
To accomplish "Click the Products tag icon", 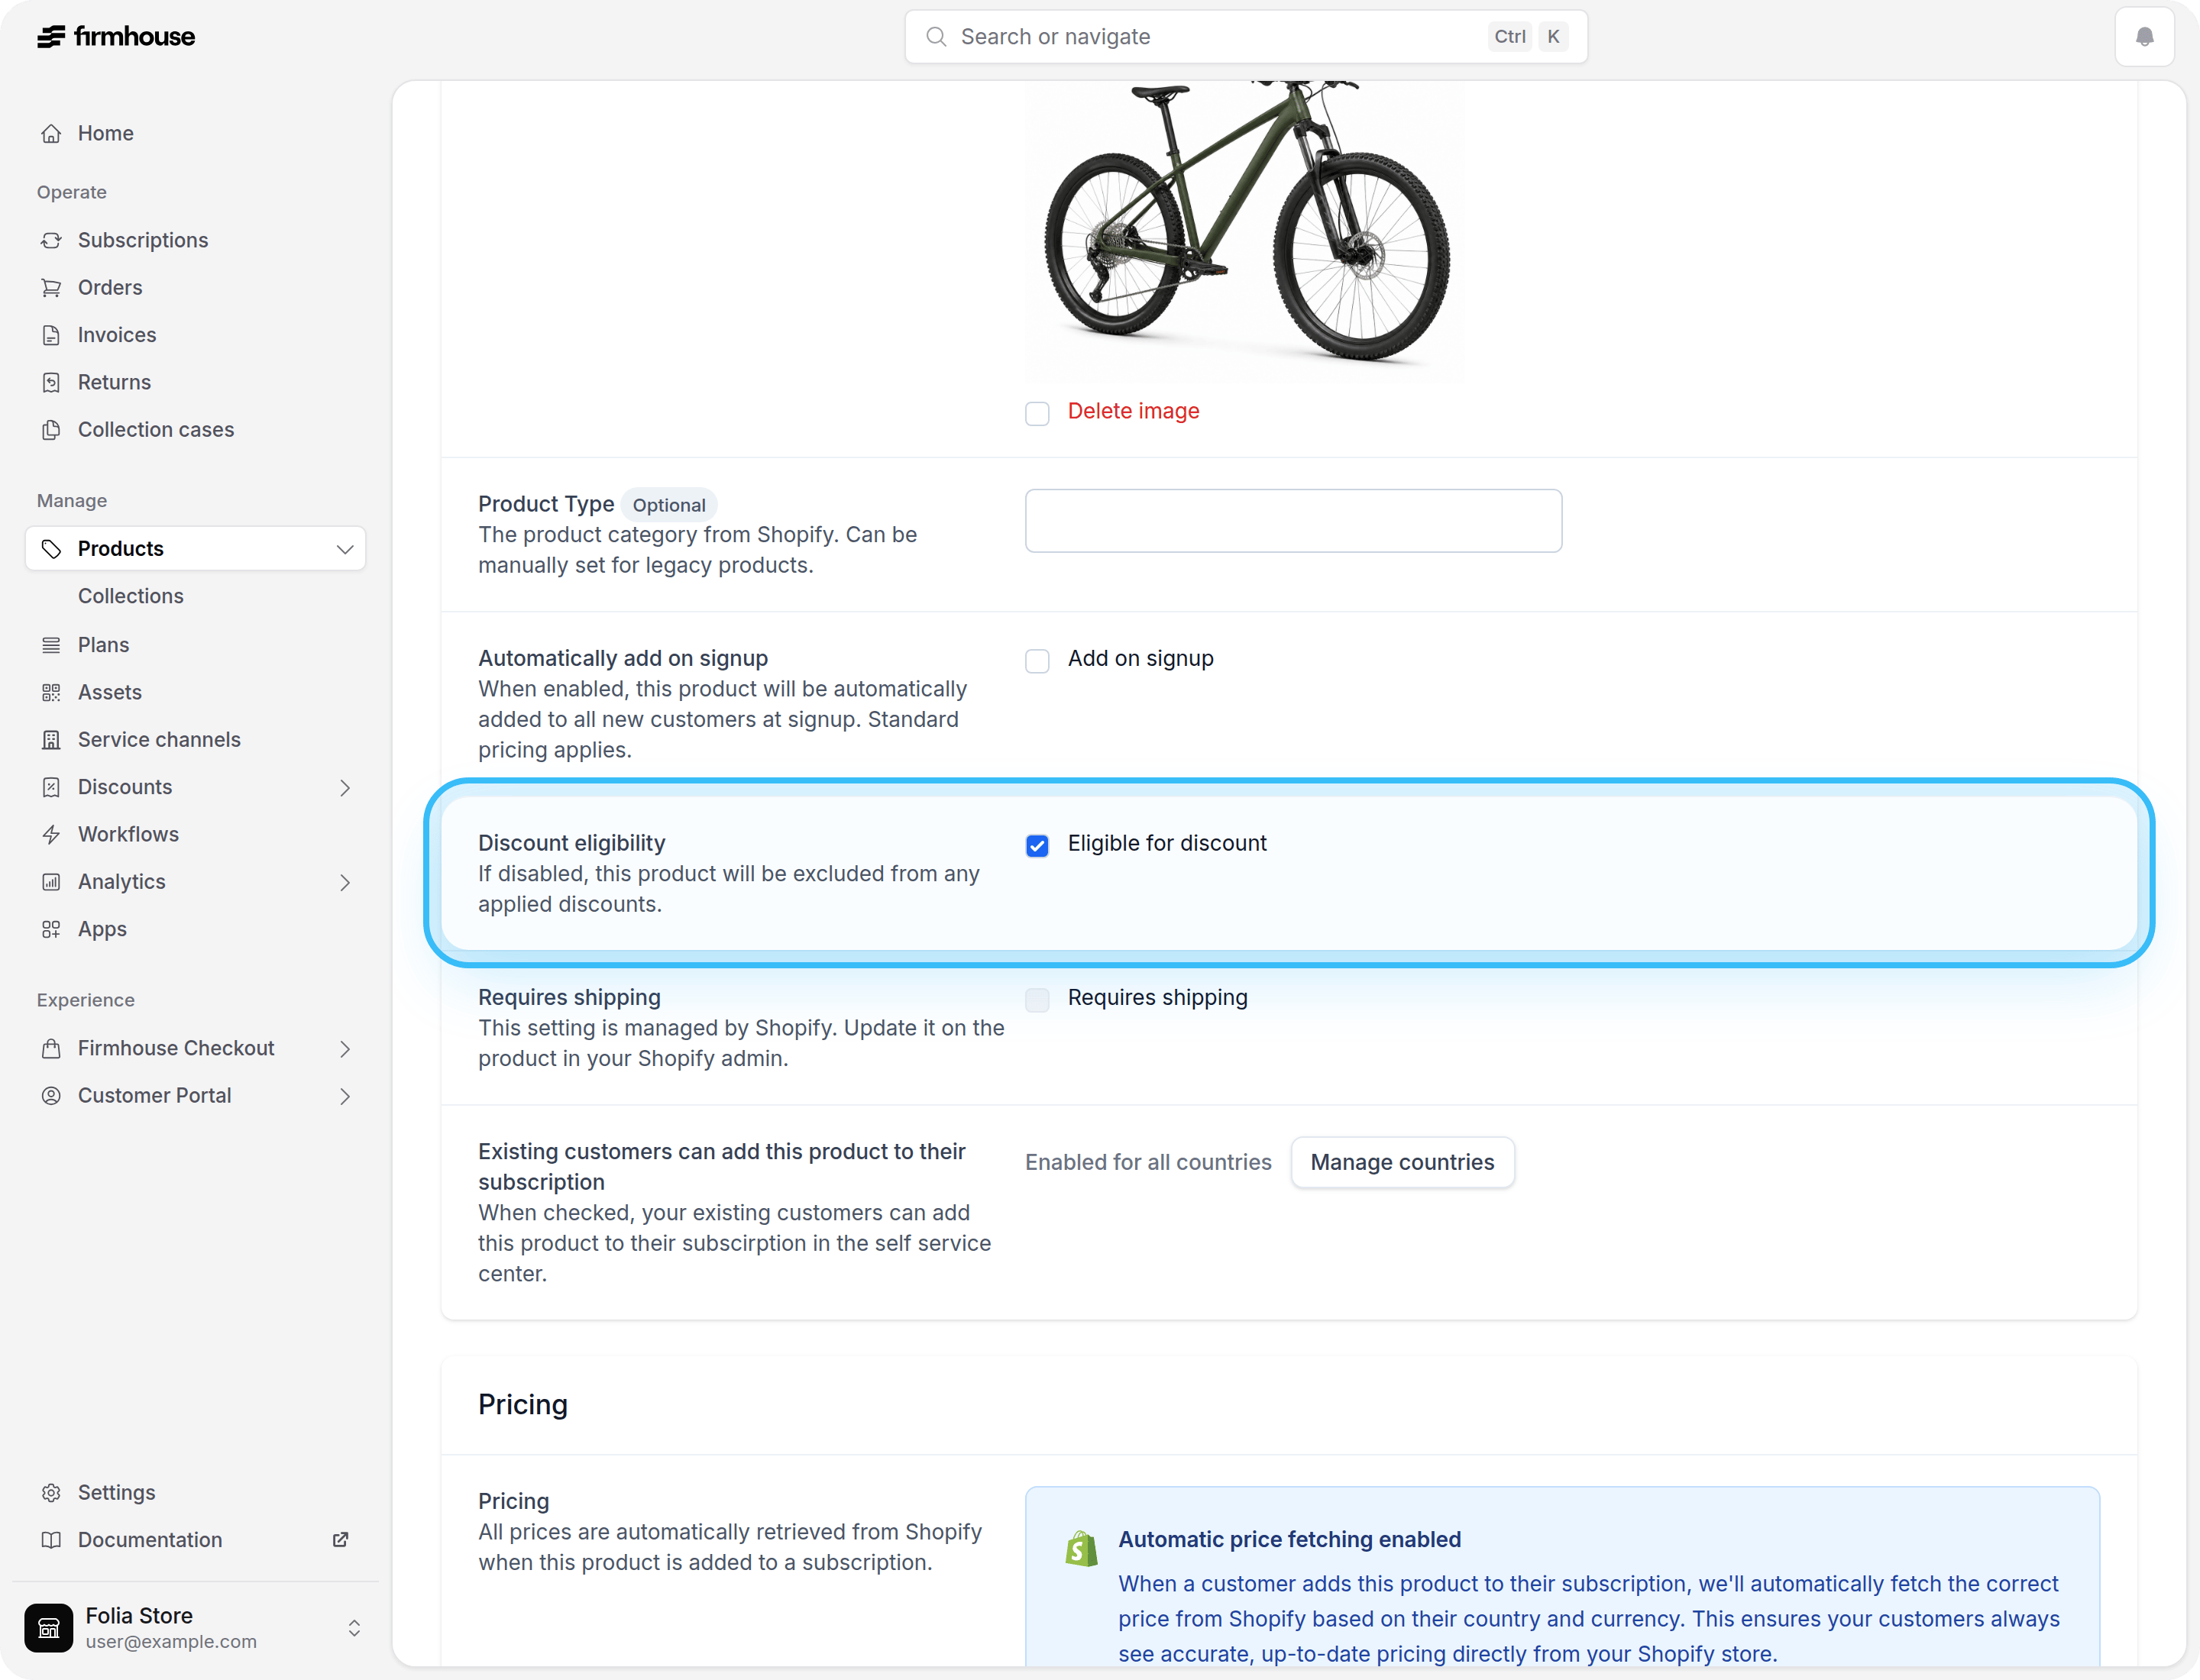I will (x=51, y=549).
